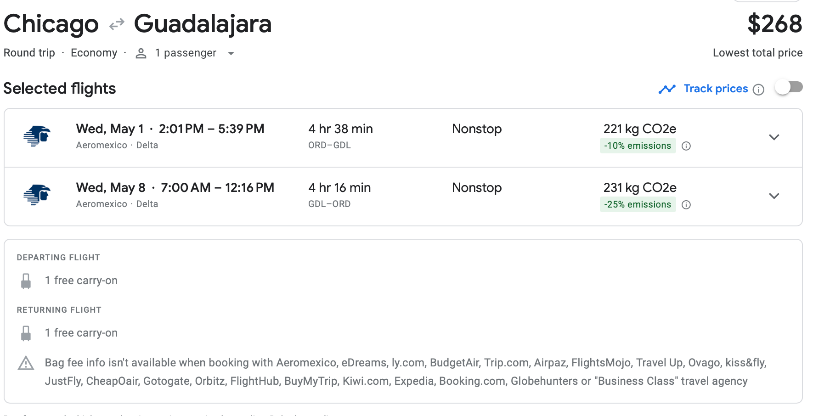Expand the May 1 ORD–GDL flight details
Viewport: 813px width, 416px height.
(774, 137)
